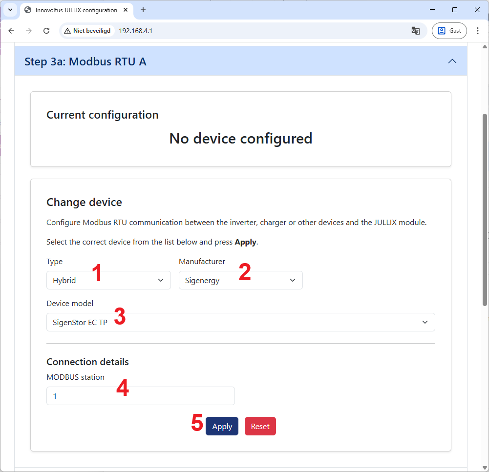This screenshot has width=489, height=472.
Task: Click the browser forward arrow
Action: (29, 31)
